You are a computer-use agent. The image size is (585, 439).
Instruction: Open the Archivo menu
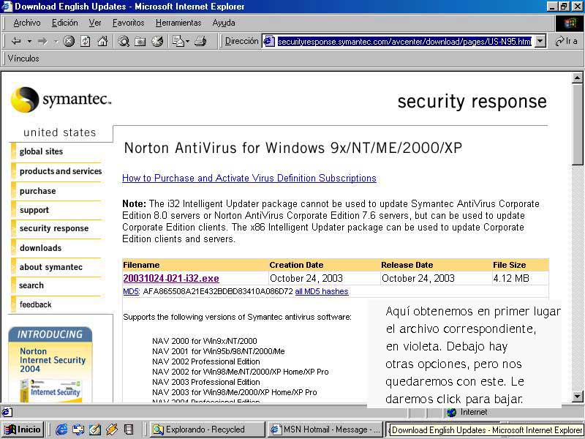click(x=27, y=23)
